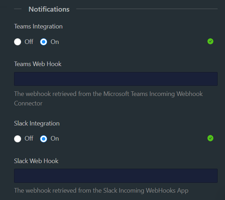Select Off radio for Teams Integration
This screenshot has width=225, height=200.
tap(18, 42)
